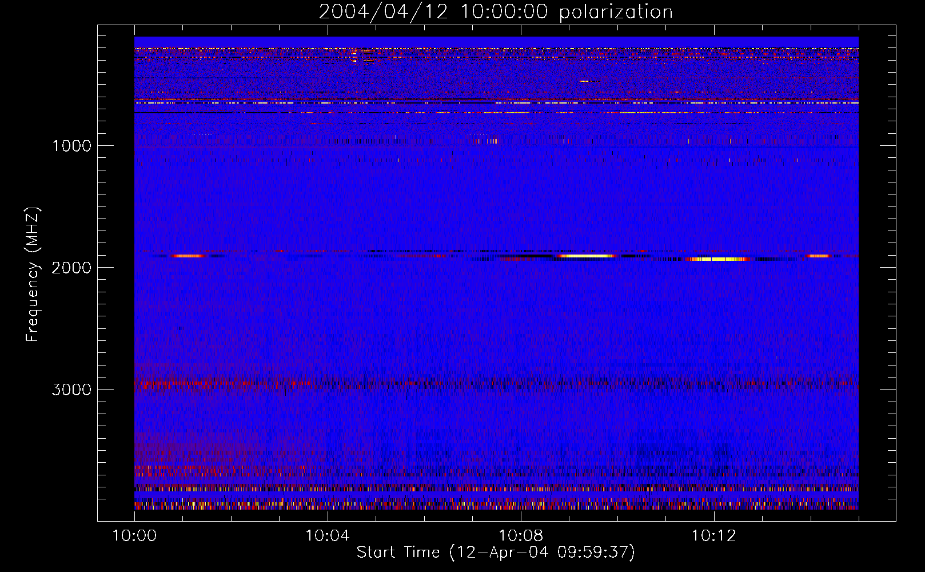Click the 10:04 time tick label

(328, 536)
